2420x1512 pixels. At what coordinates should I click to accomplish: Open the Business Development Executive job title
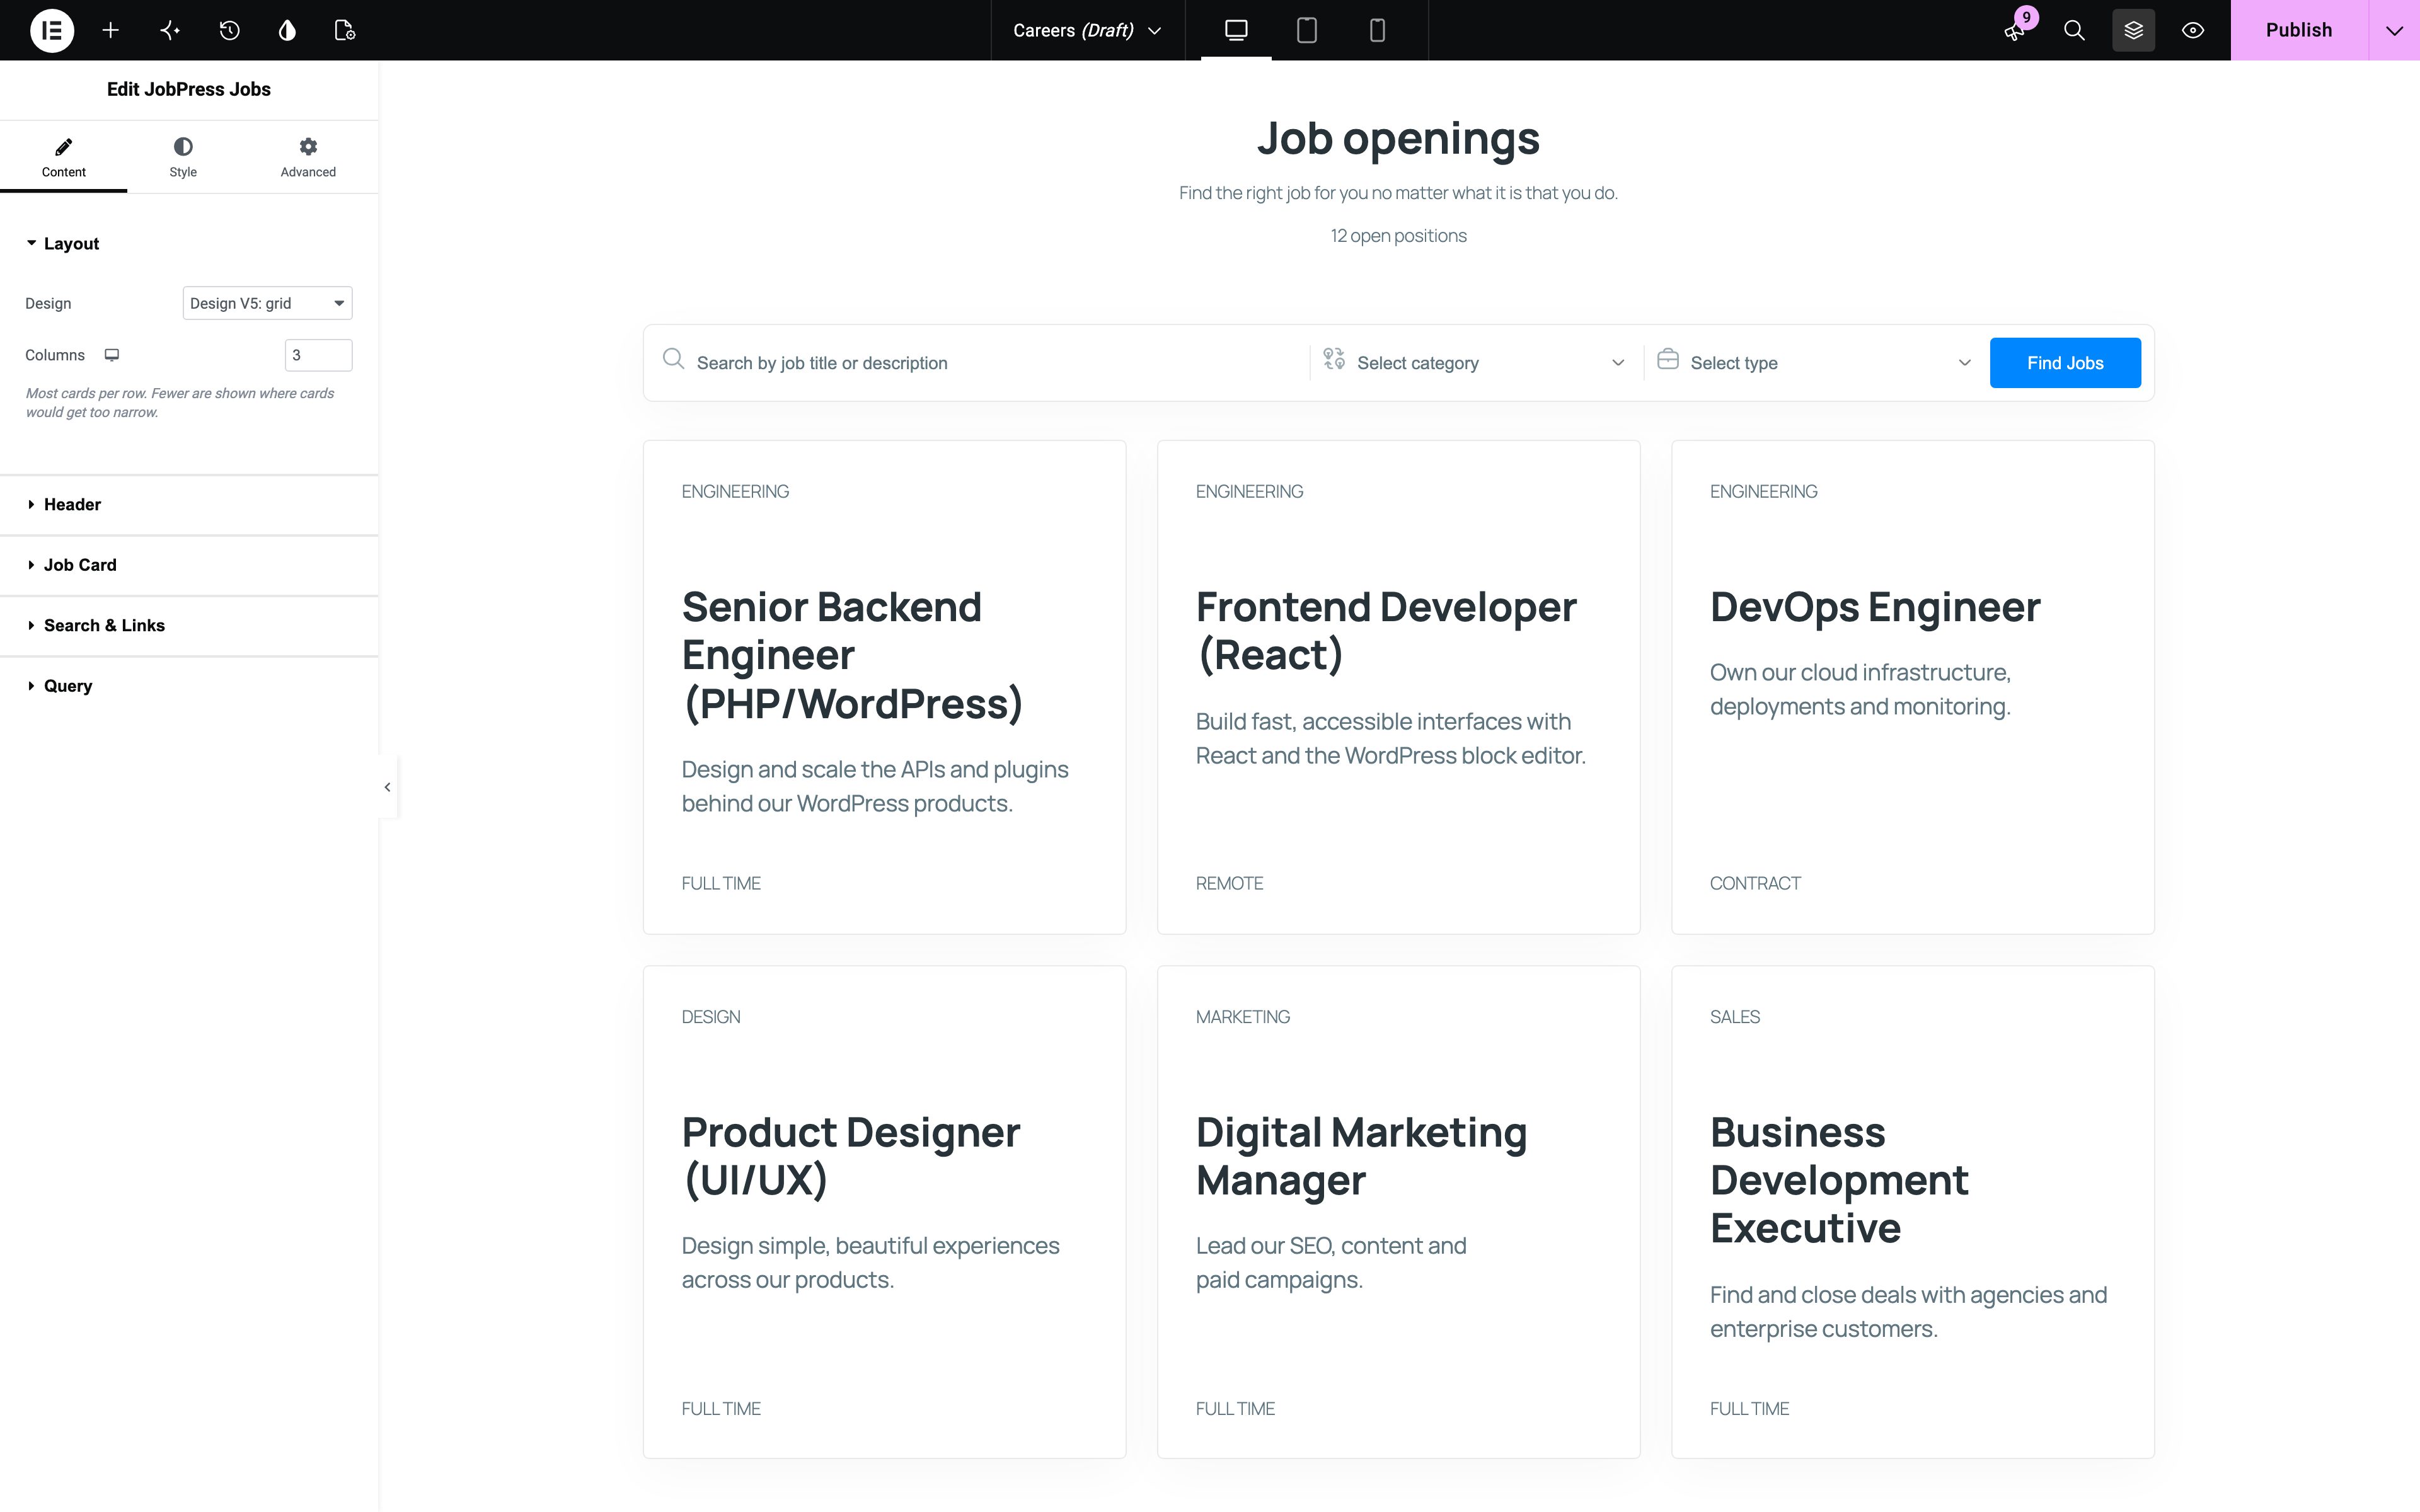coord(1839,1180)
